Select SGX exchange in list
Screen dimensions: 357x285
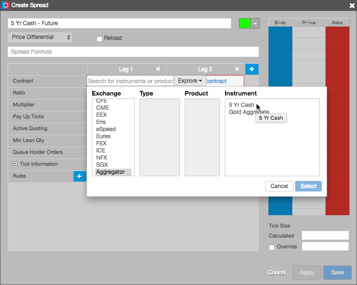pyautogui.click(x=102, y=164)
